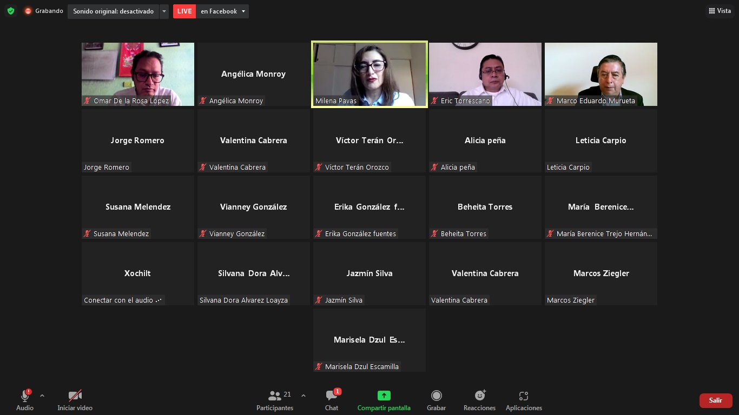Click the Grabar record icon
The width and height of the screenshot is (739, 415).
(x=437, y=396)
